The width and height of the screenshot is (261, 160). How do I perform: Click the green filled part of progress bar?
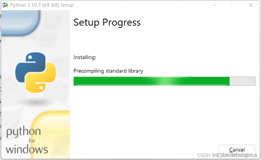(151, 81)
